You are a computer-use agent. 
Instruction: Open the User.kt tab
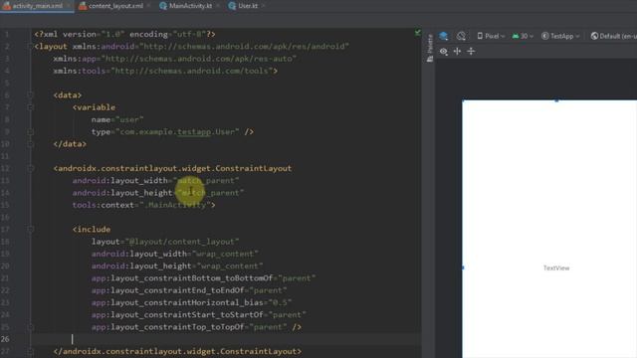pyautogui.click(x=248, y=6)
